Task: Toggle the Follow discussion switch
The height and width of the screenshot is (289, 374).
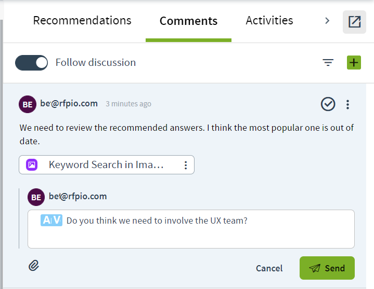Action: (32, 63)
